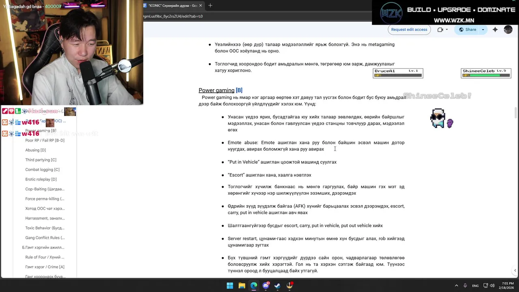The width and height of the screenshot is (519, 292).
Task: Start a Meet call via the camera icon
Action: click(440, 30)
